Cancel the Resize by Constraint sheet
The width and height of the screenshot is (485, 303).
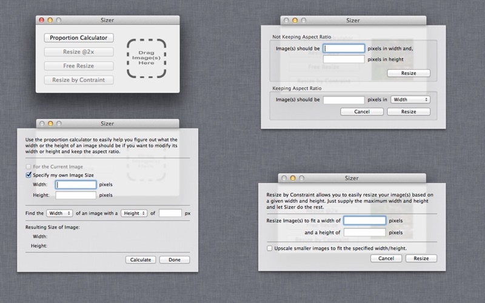[x=386, y=259]
